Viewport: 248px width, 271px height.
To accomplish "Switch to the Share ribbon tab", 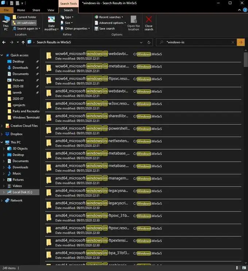I will click(36, 10).
